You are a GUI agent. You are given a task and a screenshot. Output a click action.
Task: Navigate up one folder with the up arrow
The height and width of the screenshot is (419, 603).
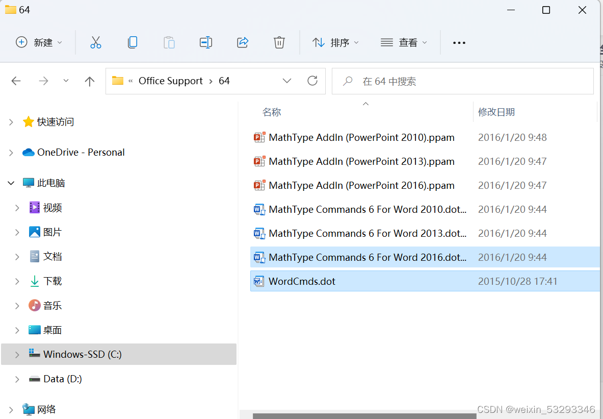point(89,81)
